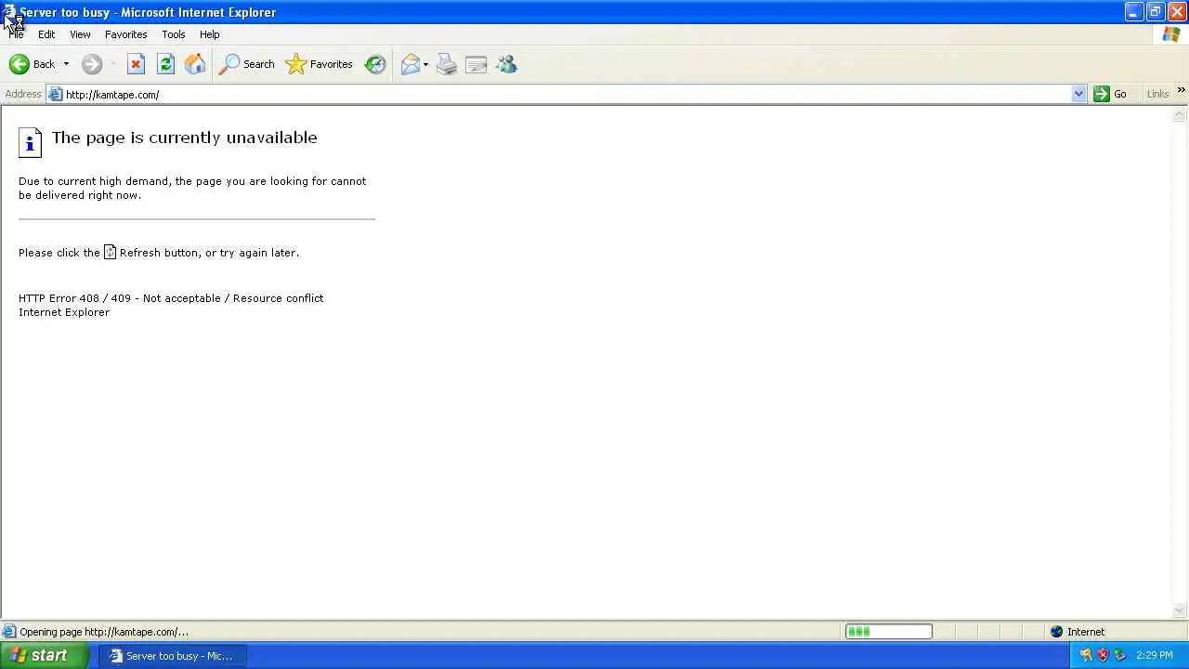Viewport: 1189px width, 669px height.
Task: Open the File menu
Action: [16, 34]
